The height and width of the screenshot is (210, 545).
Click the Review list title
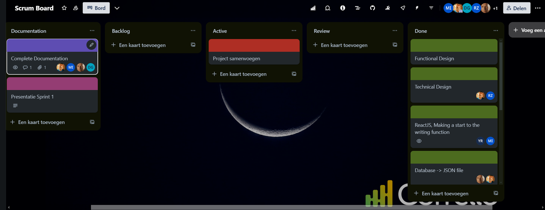click(322, 31)
